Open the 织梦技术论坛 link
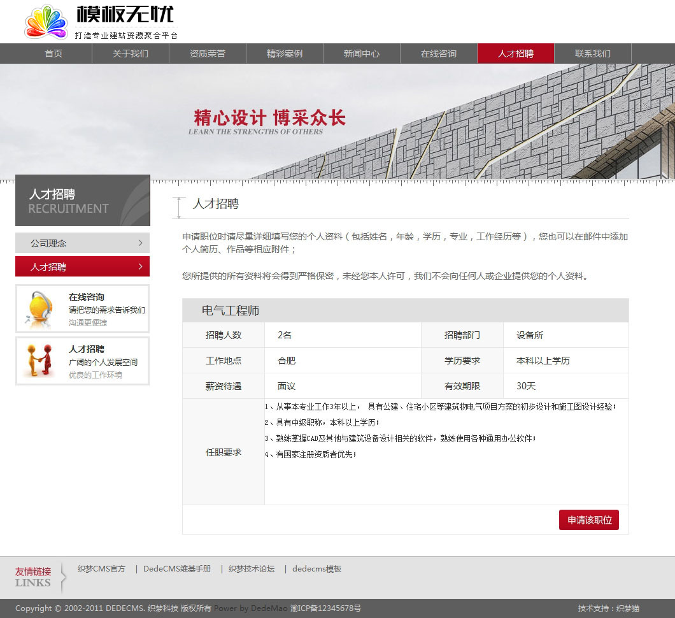Screen dimensions: 675x618 [x=252, y=569]
